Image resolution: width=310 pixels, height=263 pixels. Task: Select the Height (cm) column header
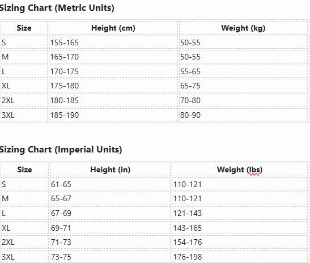tap(113, 28)
